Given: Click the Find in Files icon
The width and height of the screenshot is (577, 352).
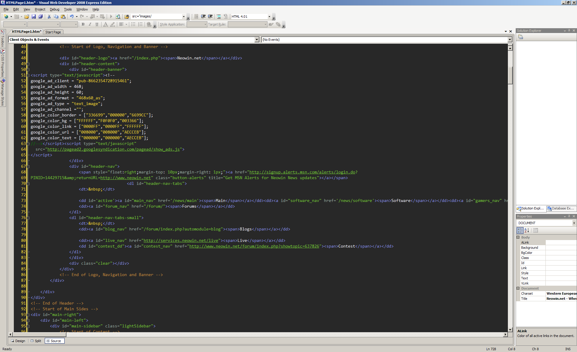Looking at the screenshot, I should pyautogui.click(x=127, y=17).
